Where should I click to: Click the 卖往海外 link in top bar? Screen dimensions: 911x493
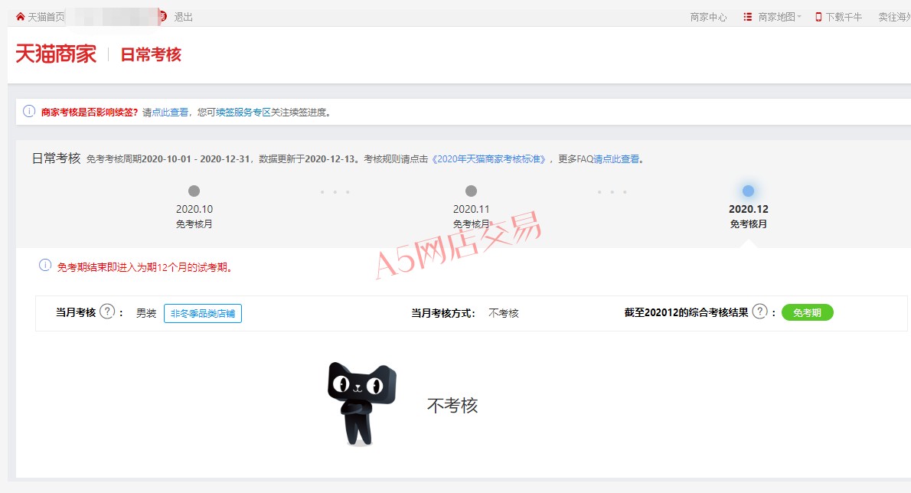(x=894, y=17)
